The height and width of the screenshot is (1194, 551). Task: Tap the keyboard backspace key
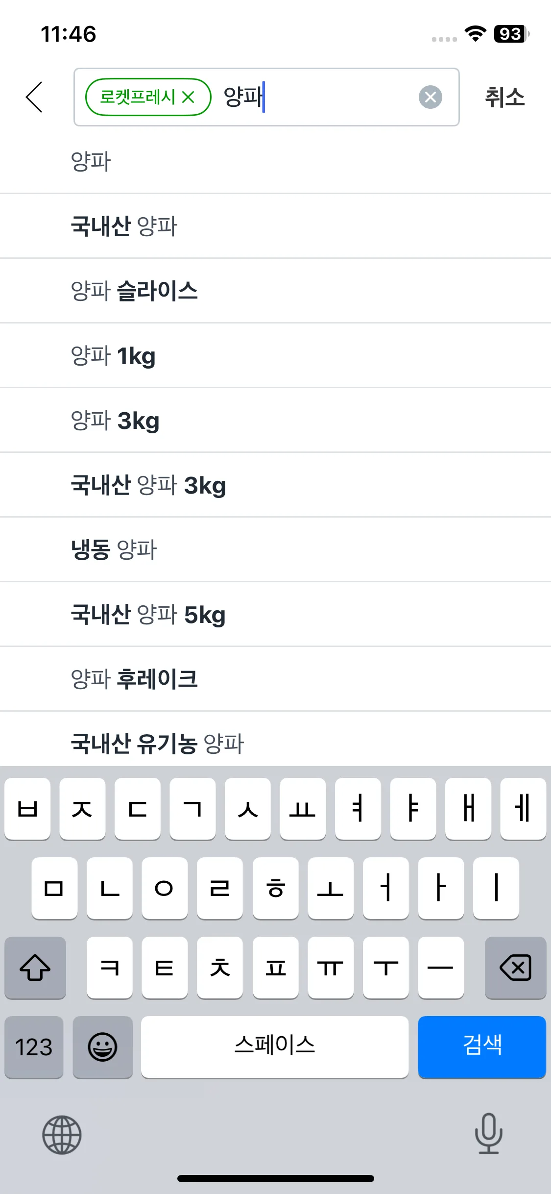(515, 968)
